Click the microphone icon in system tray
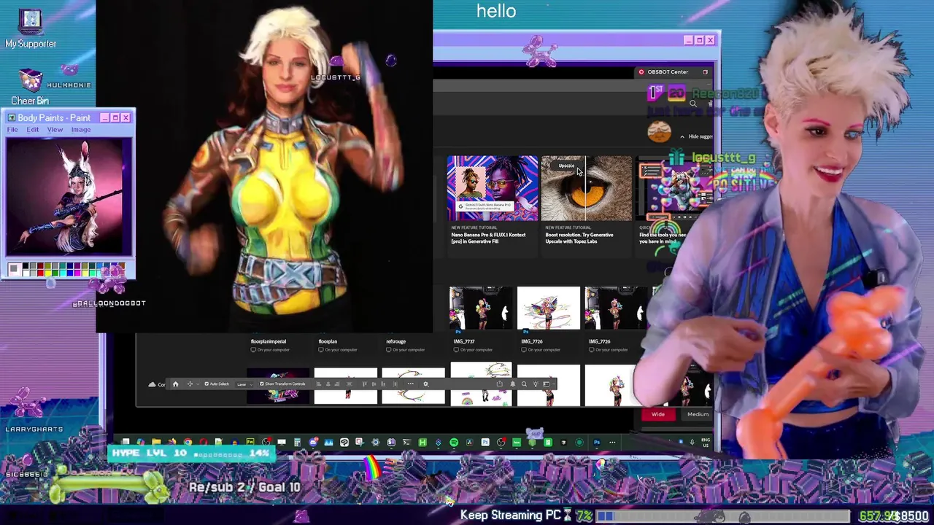934x525 pixels. [692, 442]
